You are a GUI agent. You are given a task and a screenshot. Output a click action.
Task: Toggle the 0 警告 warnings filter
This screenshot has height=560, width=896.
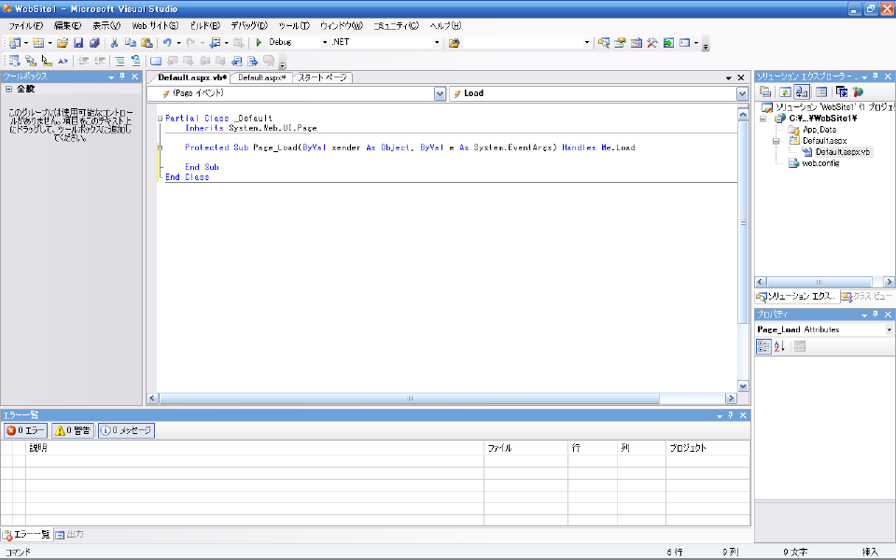click(x=73, y=430)
